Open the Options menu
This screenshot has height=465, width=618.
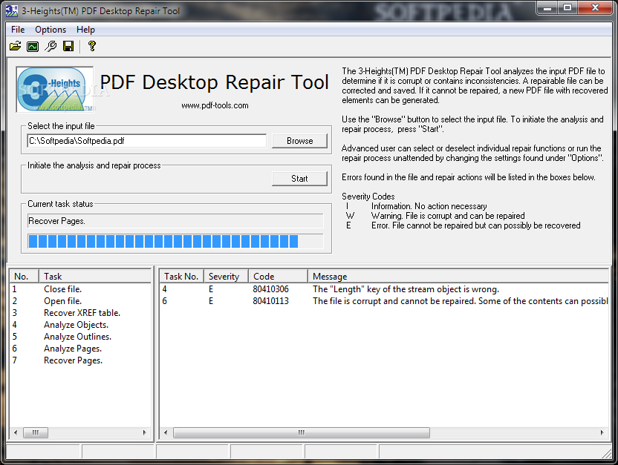tap(51, 30)
